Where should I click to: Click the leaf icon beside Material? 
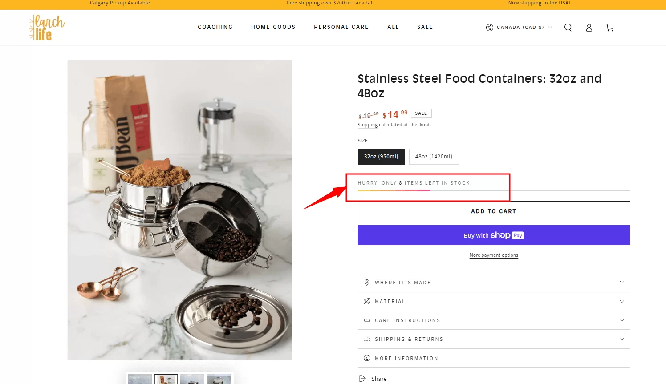[366, 301]
